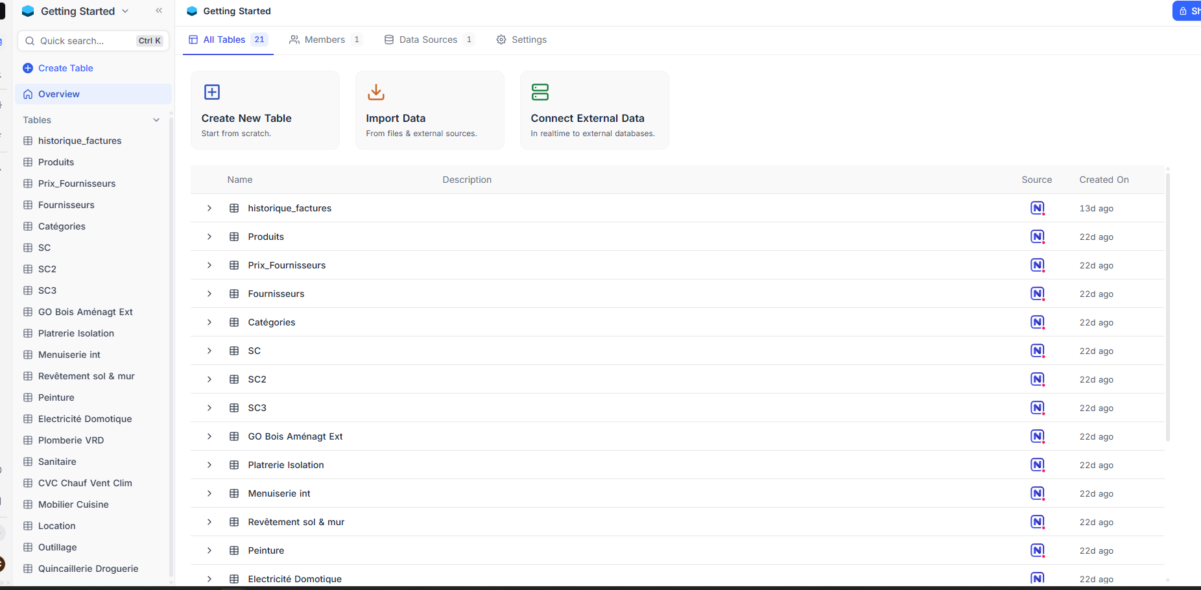Click the plus icon beside Create Table
Screen dimensions: 1201x590
pos(28,68)
